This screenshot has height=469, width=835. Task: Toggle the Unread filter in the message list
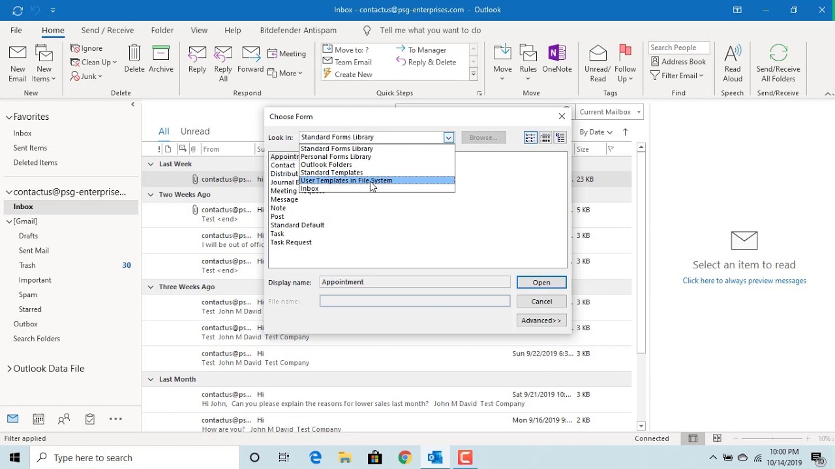click(x=194, y=131)
